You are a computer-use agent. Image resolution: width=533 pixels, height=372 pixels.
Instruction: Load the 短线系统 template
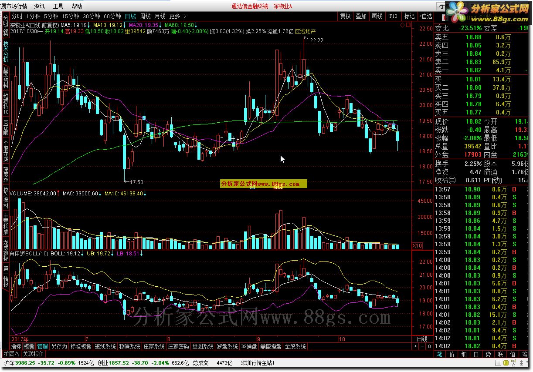(105, 347)
